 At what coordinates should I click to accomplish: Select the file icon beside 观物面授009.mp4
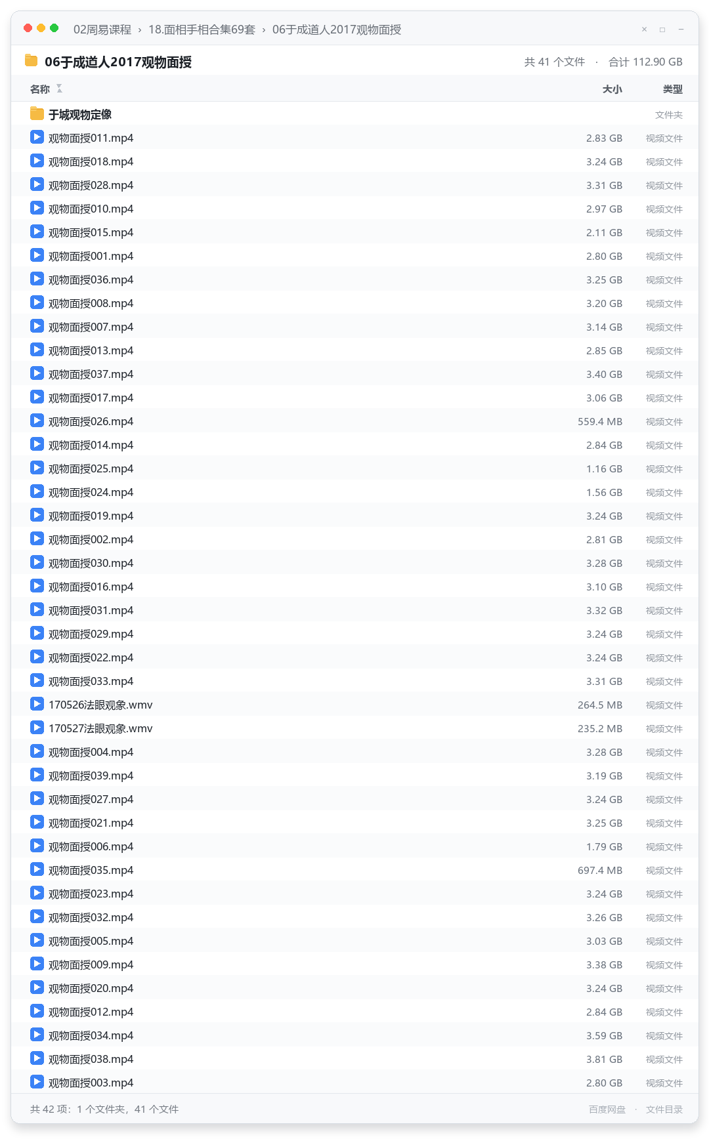pos(37,964)
